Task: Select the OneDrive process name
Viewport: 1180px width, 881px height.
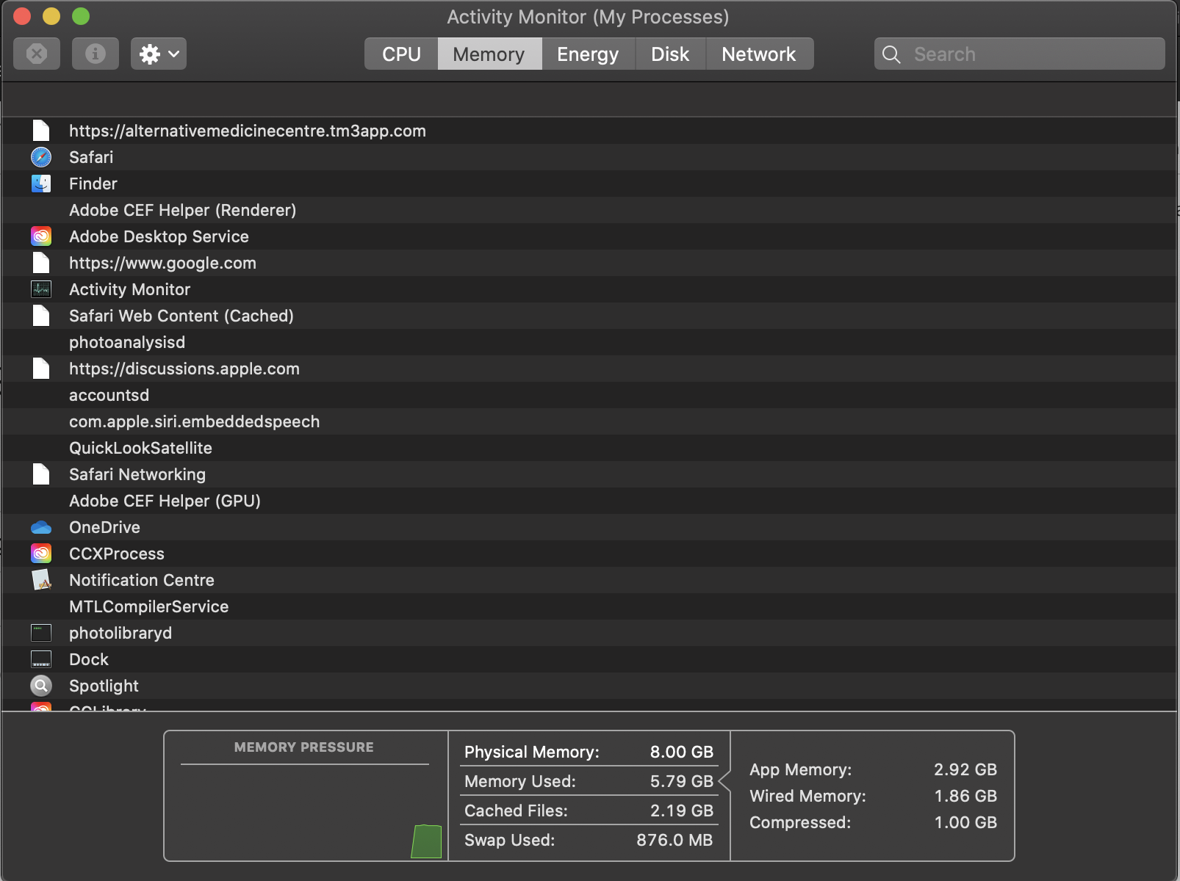Action: 104,527
